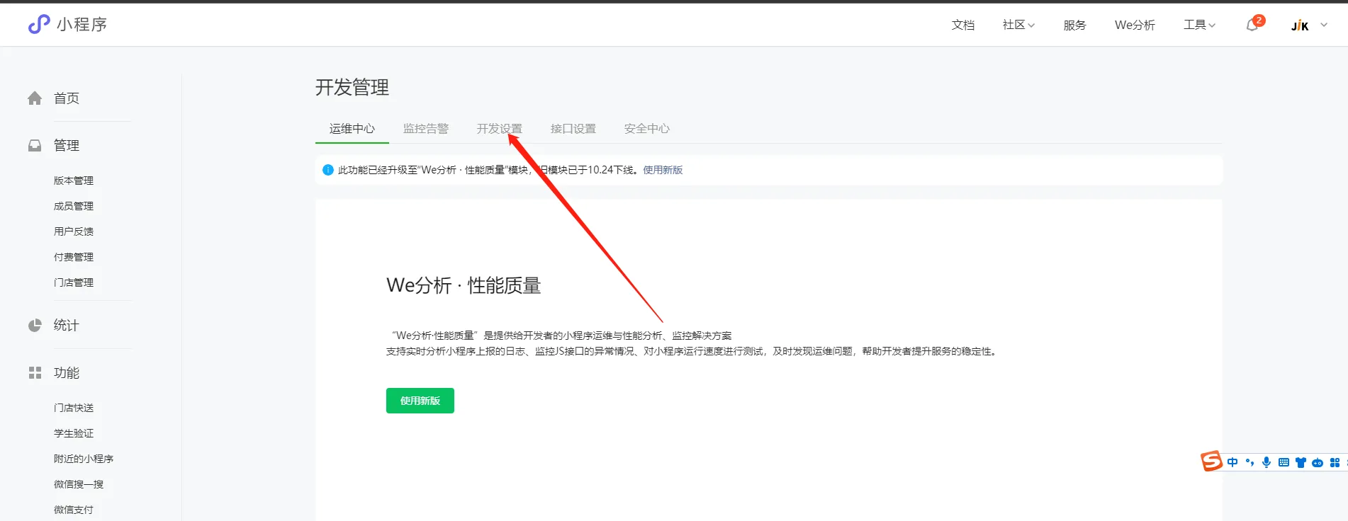Image resolution: width=1348 pixels, height=521 pixels.
Task: Open 文档 in top navigation
Action: click(x=963, y=25)
